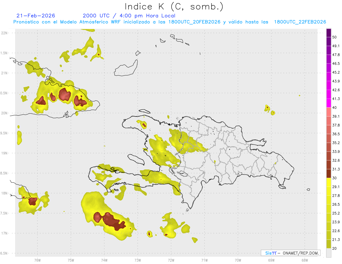Click the "20N" latitude label

4,113
